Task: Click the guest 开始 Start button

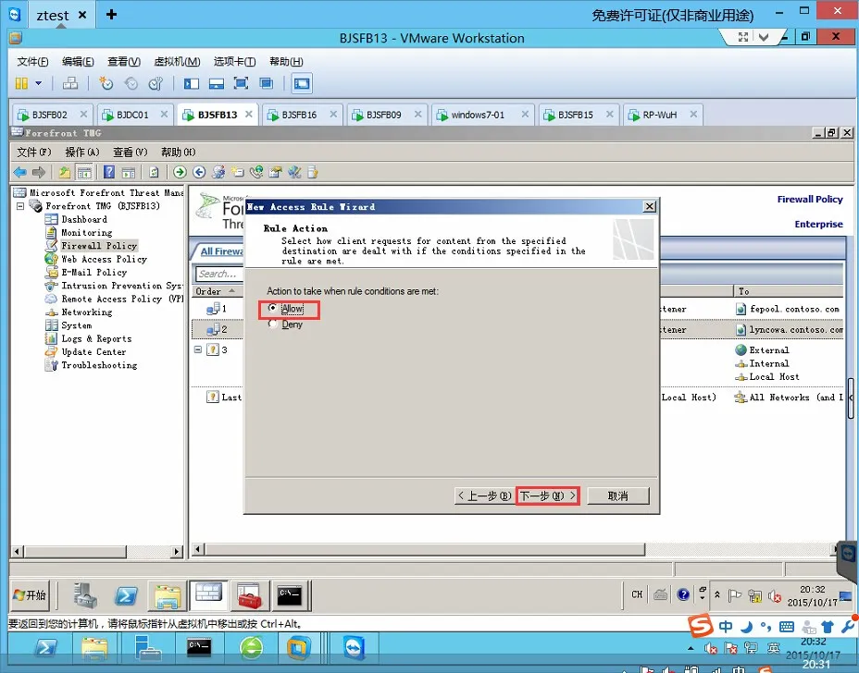Action: (x=31, y=595)
